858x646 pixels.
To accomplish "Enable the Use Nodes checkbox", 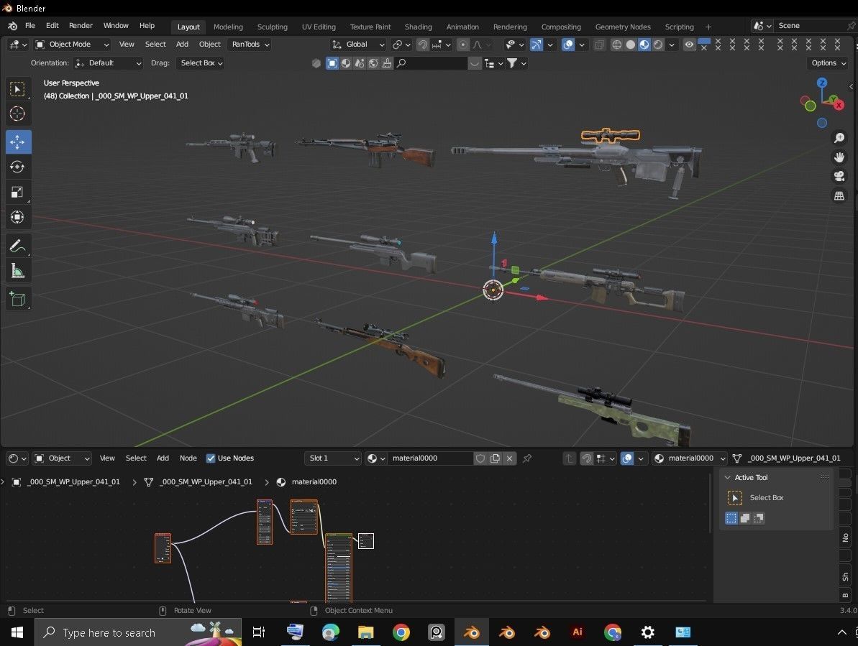I will [x=211, y=458].
